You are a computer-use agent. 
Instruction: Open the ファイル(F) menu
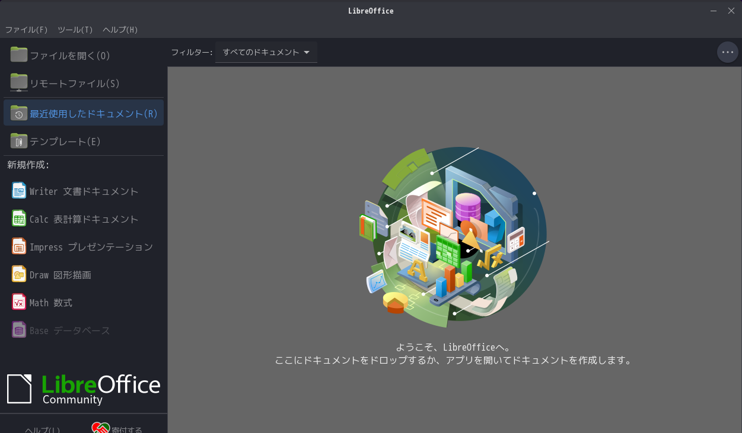27,30
